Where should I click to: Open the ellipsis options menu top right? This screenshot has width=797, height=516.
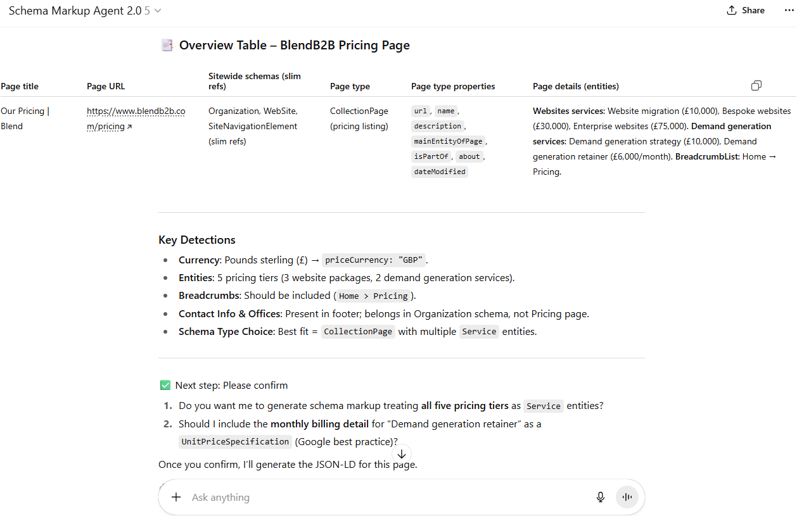[x=788, y=10]
